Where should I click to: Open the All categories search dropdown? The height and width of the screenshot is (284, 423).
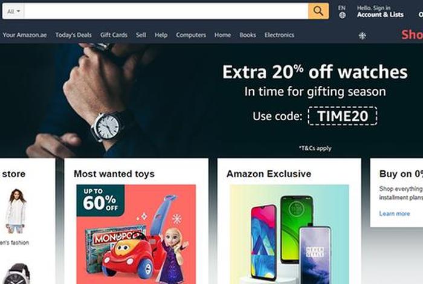(13, 11)
